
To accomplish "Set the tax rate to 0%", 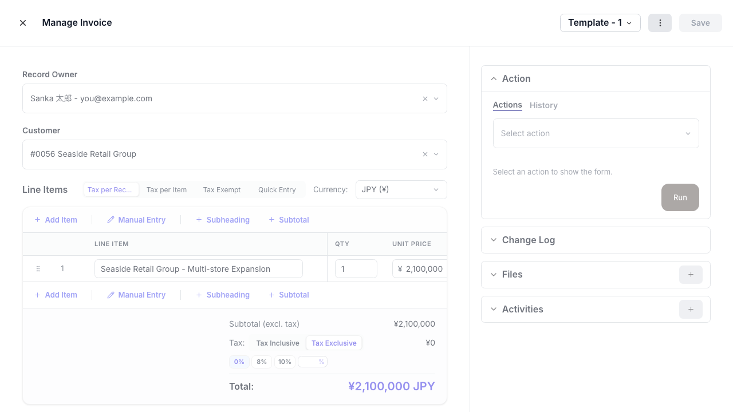I will [x=239, y=362].
